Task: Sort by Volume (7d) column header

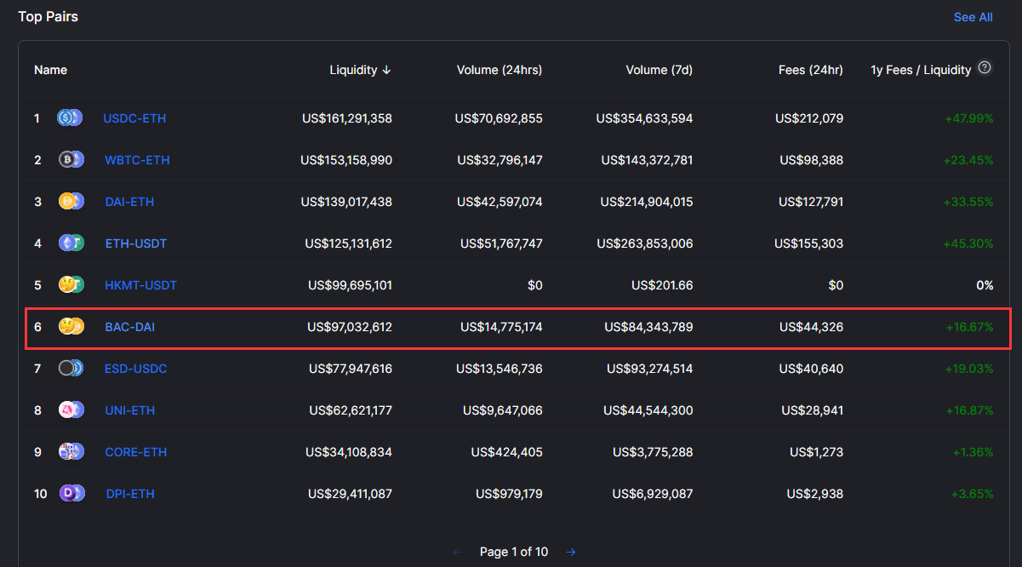Action: pyautogui.click(x=659, y=70)
